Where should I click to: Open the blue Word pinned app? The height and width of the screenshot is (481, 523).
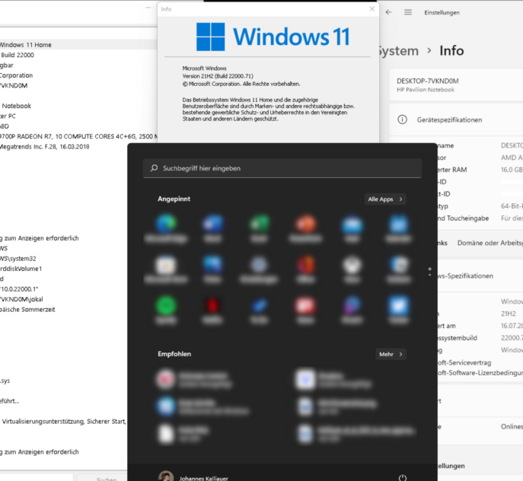[213, 224]
